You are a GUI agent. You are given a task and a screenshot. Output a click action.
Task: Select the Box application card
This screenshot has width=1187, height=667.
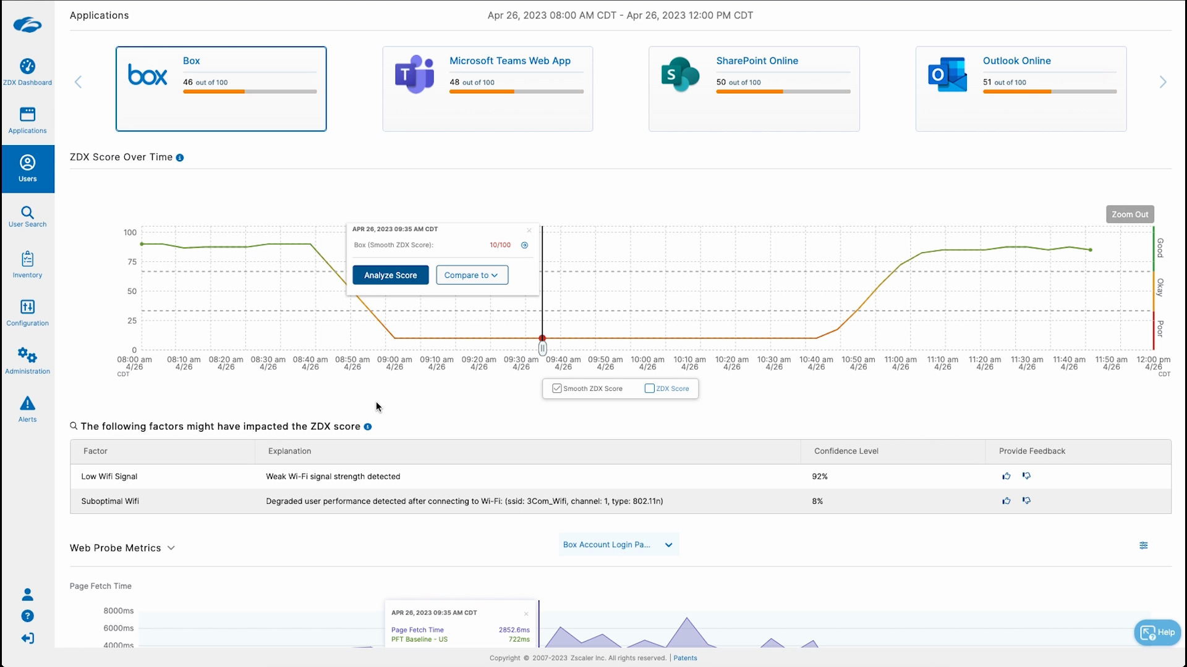[x=221, y=89]
